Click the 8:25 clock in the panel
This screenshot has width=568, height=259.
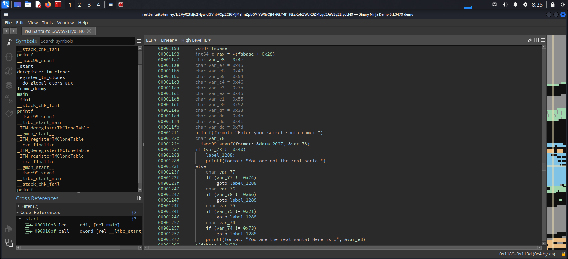pyautogui.click(x=537, y=4)
